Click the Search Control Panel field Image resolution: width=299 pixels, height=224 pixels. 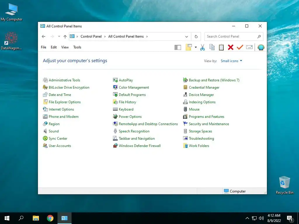coord(234,36)
